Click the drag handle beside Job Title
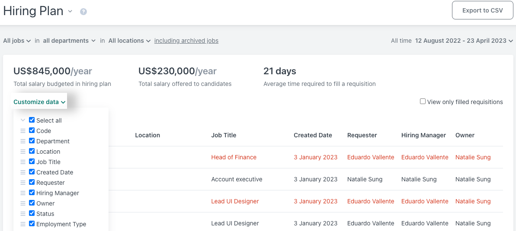The width and height of the screenshot is (516, 231). coord(23,162)
